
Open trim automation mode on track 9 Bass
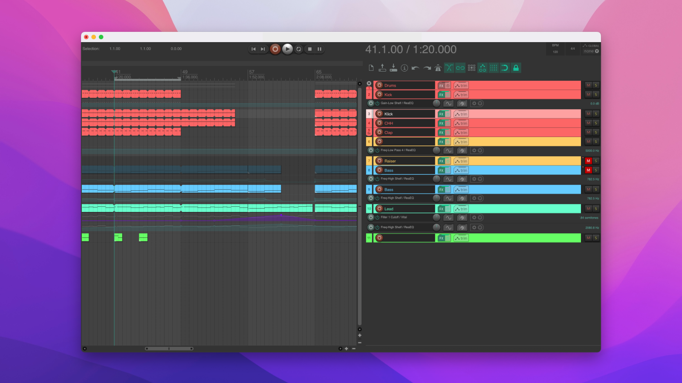click(461, 190)
